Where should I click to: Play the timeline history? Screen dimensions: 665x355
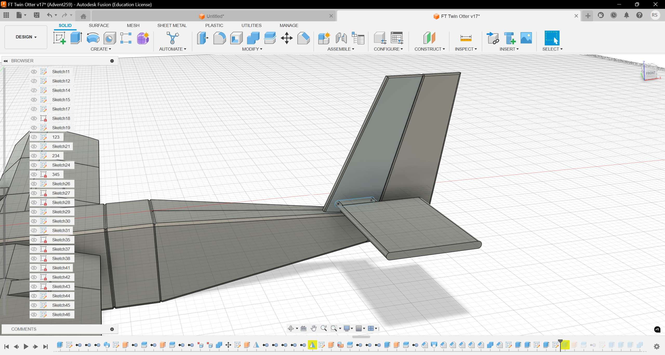point(26,346)
